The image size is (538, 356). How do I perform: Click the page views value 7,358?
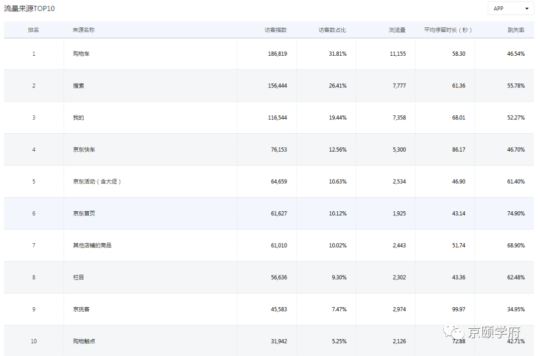tap(399, 118)
